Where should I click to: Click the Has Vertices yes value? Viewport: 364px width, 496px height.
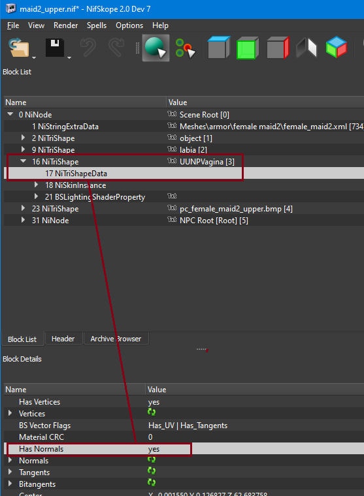point(154,402)
